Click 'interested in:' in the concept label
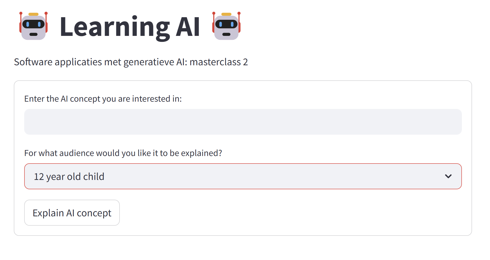Viewport: 490px width, 260px height. point(157,99)
